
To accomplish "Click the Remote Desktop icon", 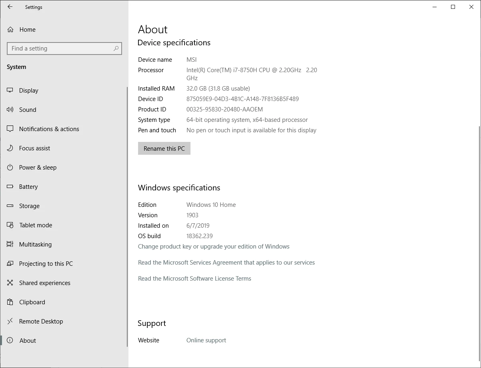I will 10,321.
